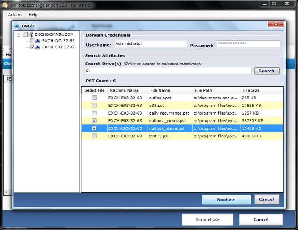Cancel the Search dialog
The image size is (298, 230).
tap(267, 200)
